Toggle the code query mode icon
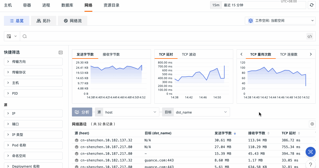The height and width of the screenshot is (168, 319). click(309, 36)
